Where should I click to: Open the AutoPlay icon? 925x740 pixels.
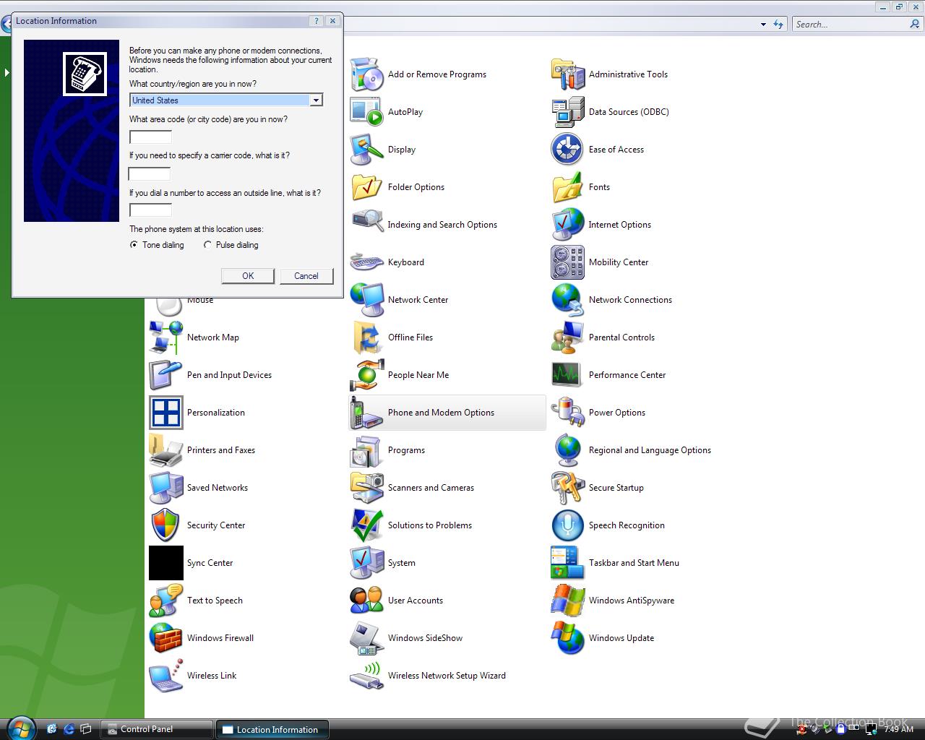[x=367, y=112]
